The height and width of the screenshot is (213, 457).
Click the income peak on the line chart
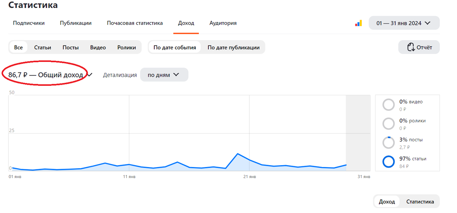pos(238,154)
